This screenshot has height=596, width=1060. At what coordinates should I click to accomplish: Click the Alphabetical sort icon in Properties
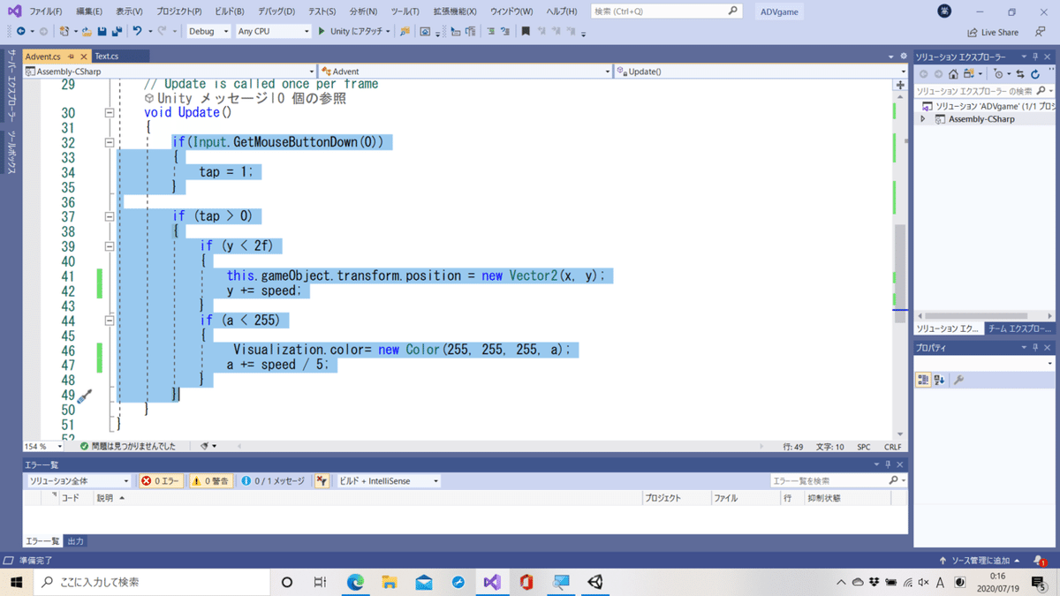(x=939, y=380)
